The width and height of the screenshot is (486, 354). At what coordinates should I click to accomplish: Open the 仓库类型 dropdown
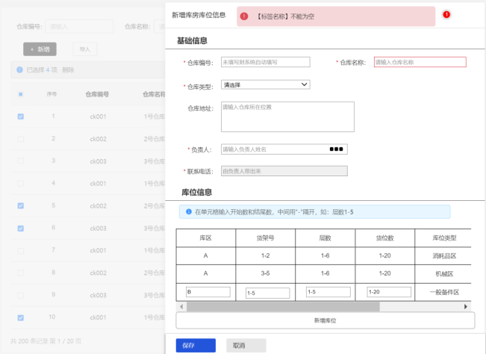click(x=266, y=84)
